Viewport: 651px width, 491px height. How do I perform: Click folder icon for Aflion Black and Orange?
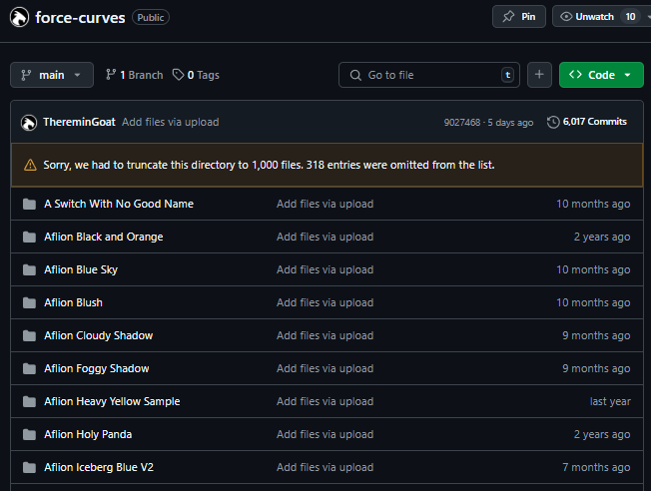[x=29, y=237]
